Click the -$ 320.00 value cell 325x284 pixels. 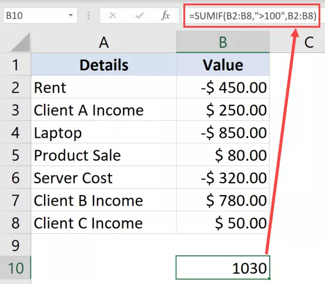223,177
